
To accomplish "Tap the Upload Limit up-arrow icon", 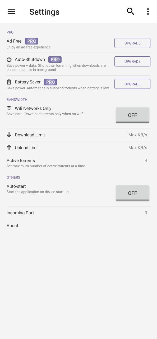I will 9,148.
